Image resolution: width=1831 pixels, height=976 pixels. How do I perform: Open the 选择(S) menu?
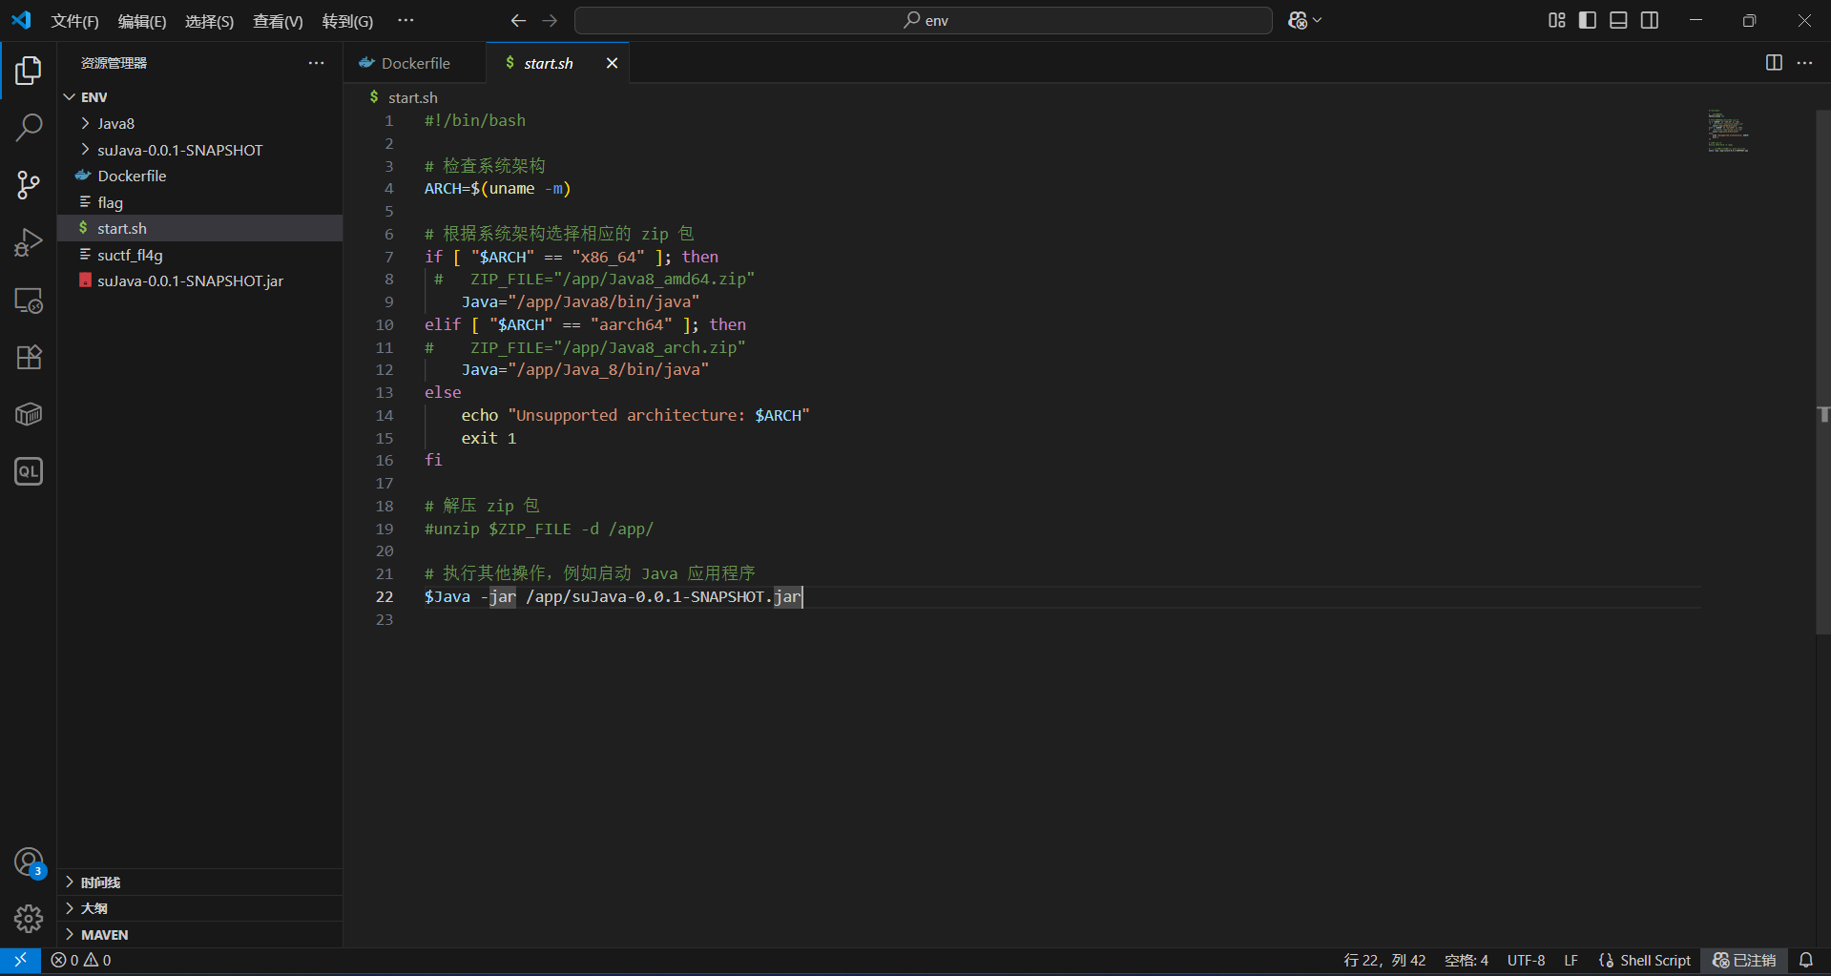(x=209, y=21)
